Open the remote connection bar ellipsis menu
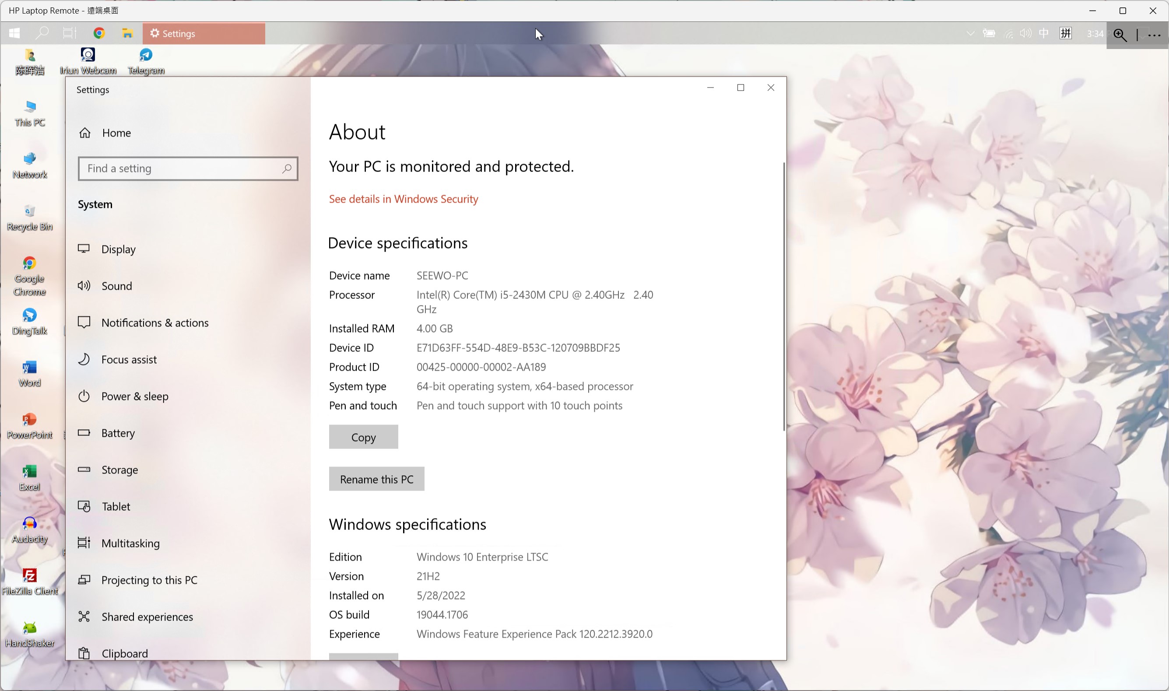The height and width of the screenshot is (691, 1169). point(1154,35)
